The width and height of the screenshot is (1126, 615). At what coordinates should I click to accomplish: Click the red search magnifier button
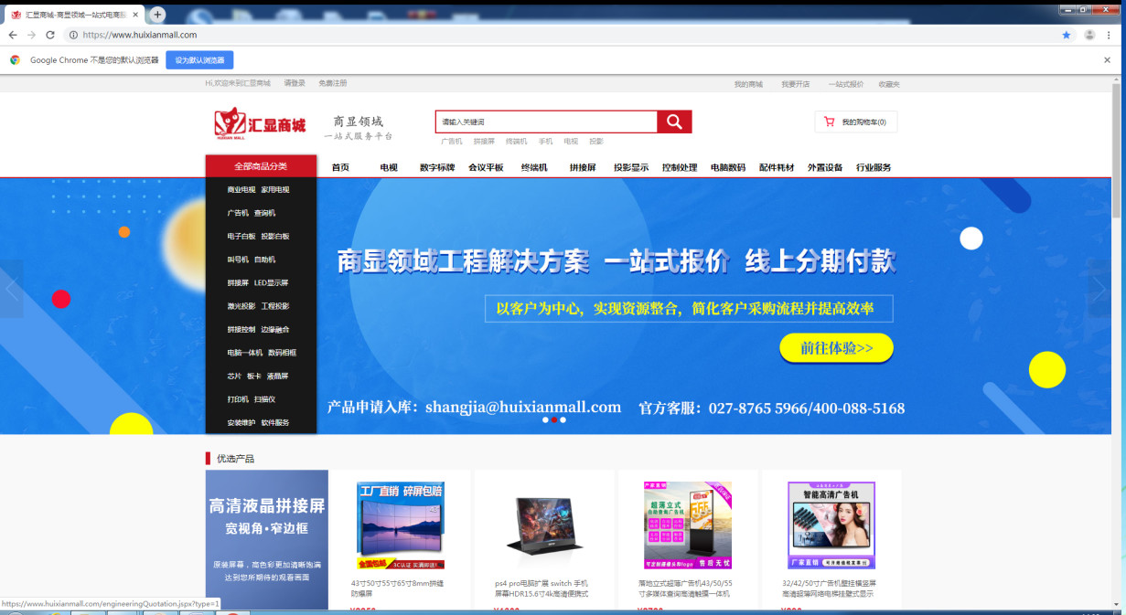point(674,122)
